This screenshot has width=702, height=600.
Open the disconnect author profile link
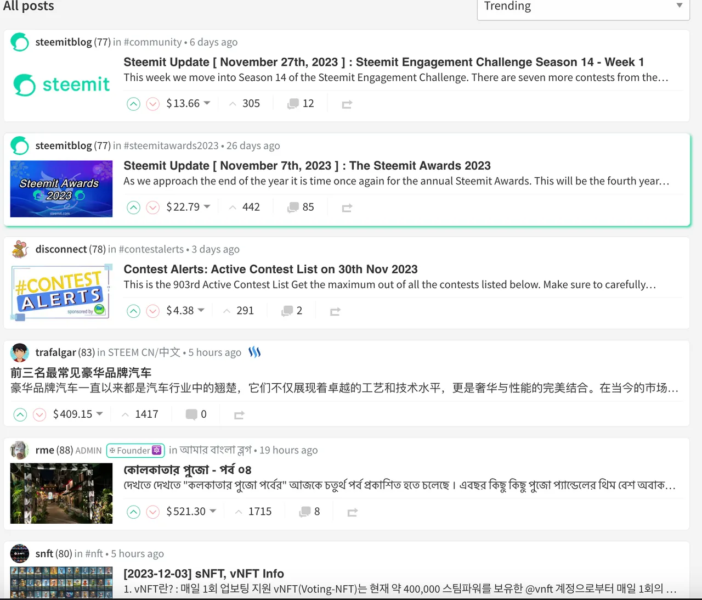(x=61, y=249)
